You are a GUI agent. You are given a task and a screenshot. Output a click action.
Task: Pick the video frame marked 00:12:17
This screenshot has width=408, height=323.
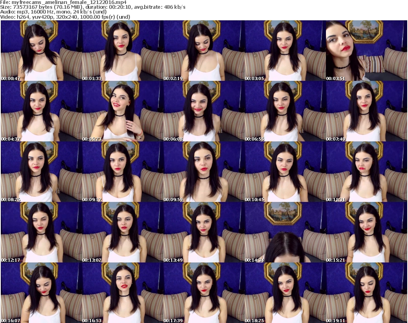pos(41,232)
